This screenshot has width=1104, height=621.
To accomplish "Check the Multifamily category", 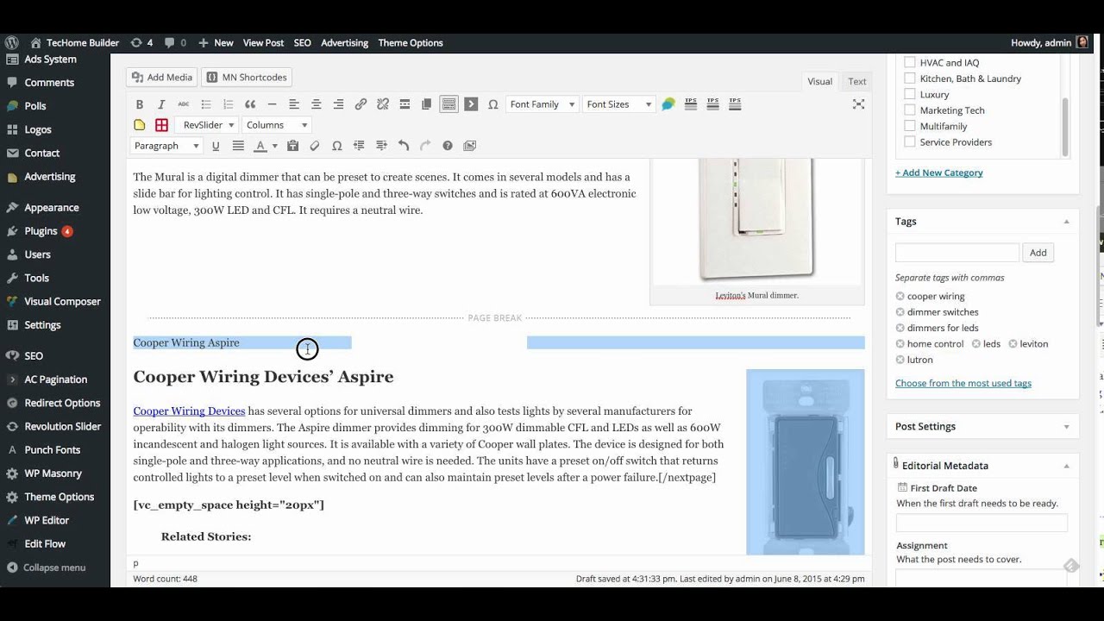I will point(909,126).
